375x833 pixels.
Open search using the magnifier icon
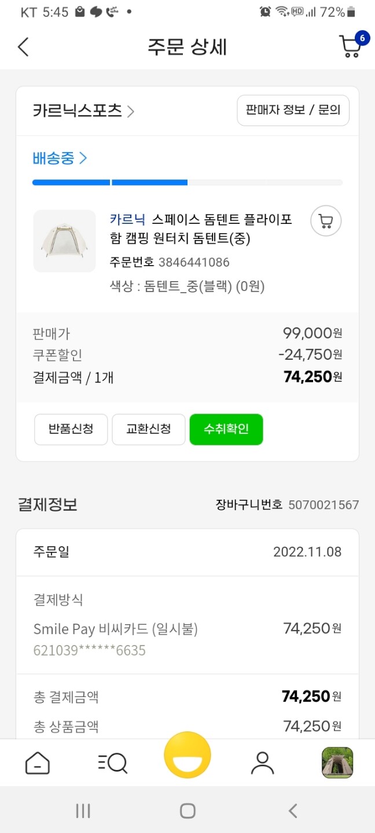(x=112, y=762)
